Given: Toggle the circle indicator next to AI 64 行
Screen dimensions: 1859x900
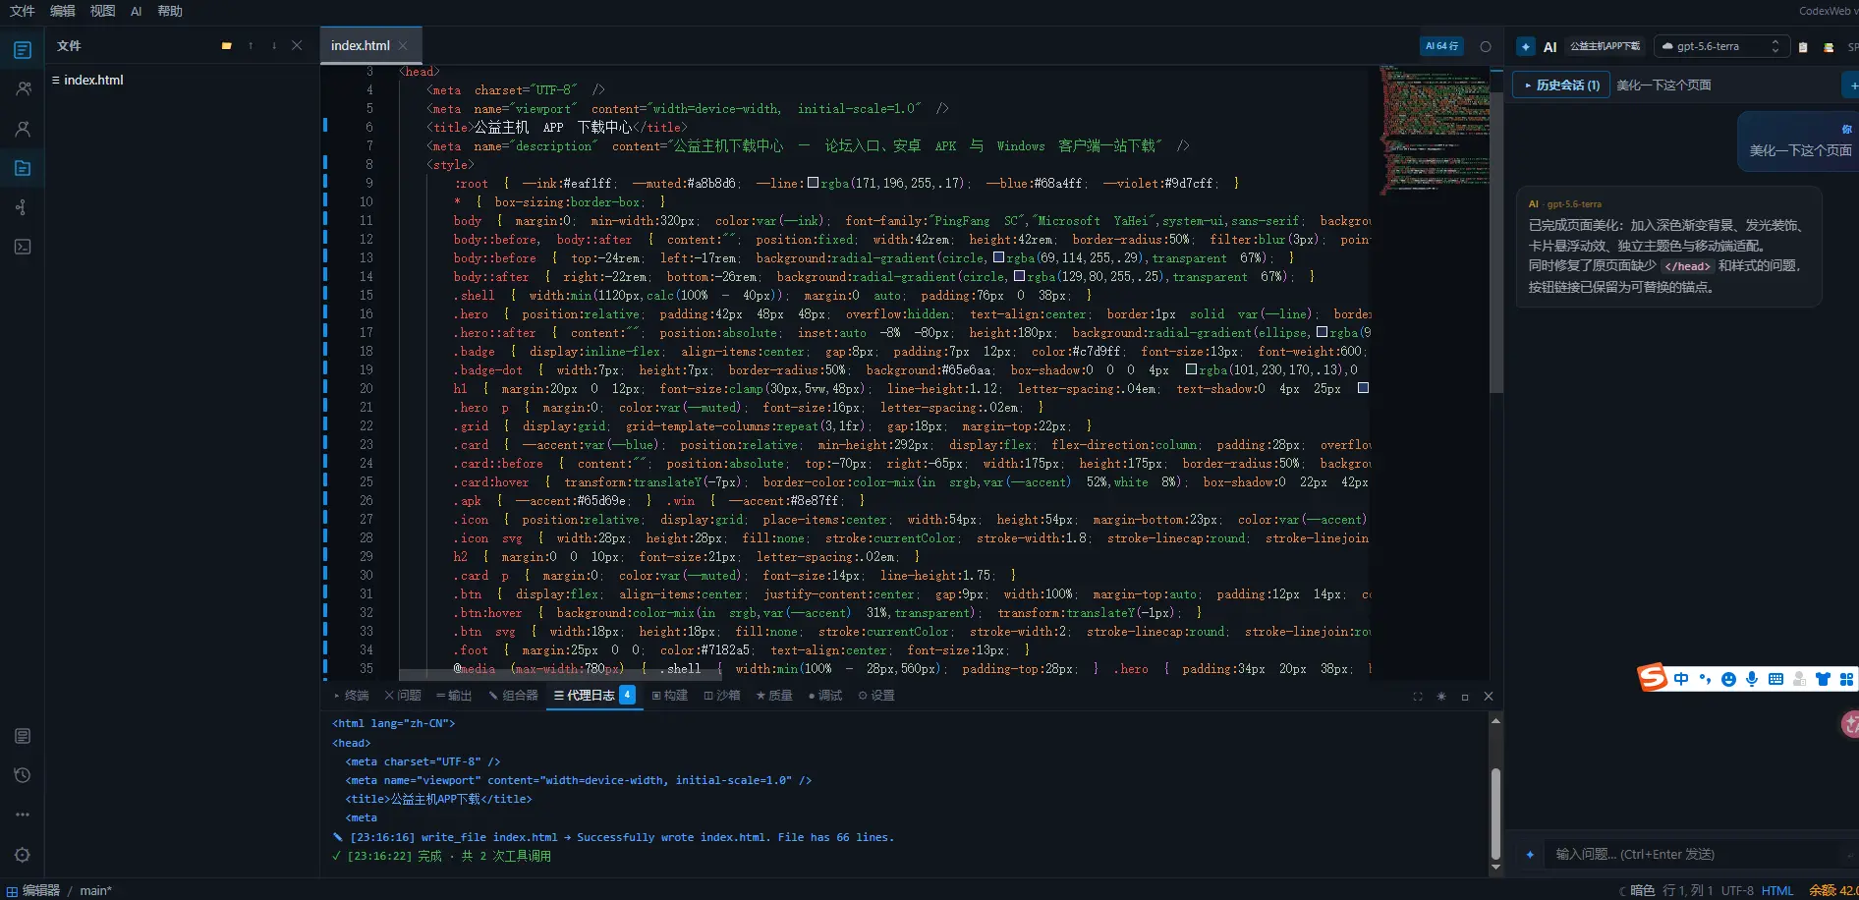Looking at the screenshot, I should [x=1486, y=46].
